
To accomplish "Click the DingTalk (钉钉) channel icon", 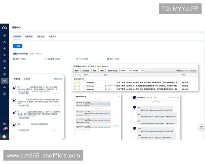I will pyautogui.click(x=108, y=59).
